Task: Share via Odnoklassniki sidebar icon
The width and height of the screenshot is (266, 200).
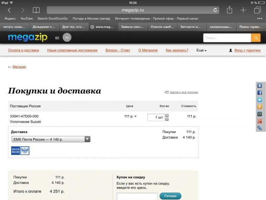Action: (260, 107)
